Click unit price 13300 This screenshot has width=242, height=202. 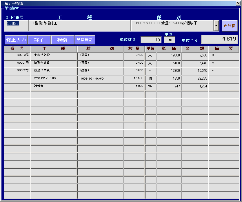(169, 72)
